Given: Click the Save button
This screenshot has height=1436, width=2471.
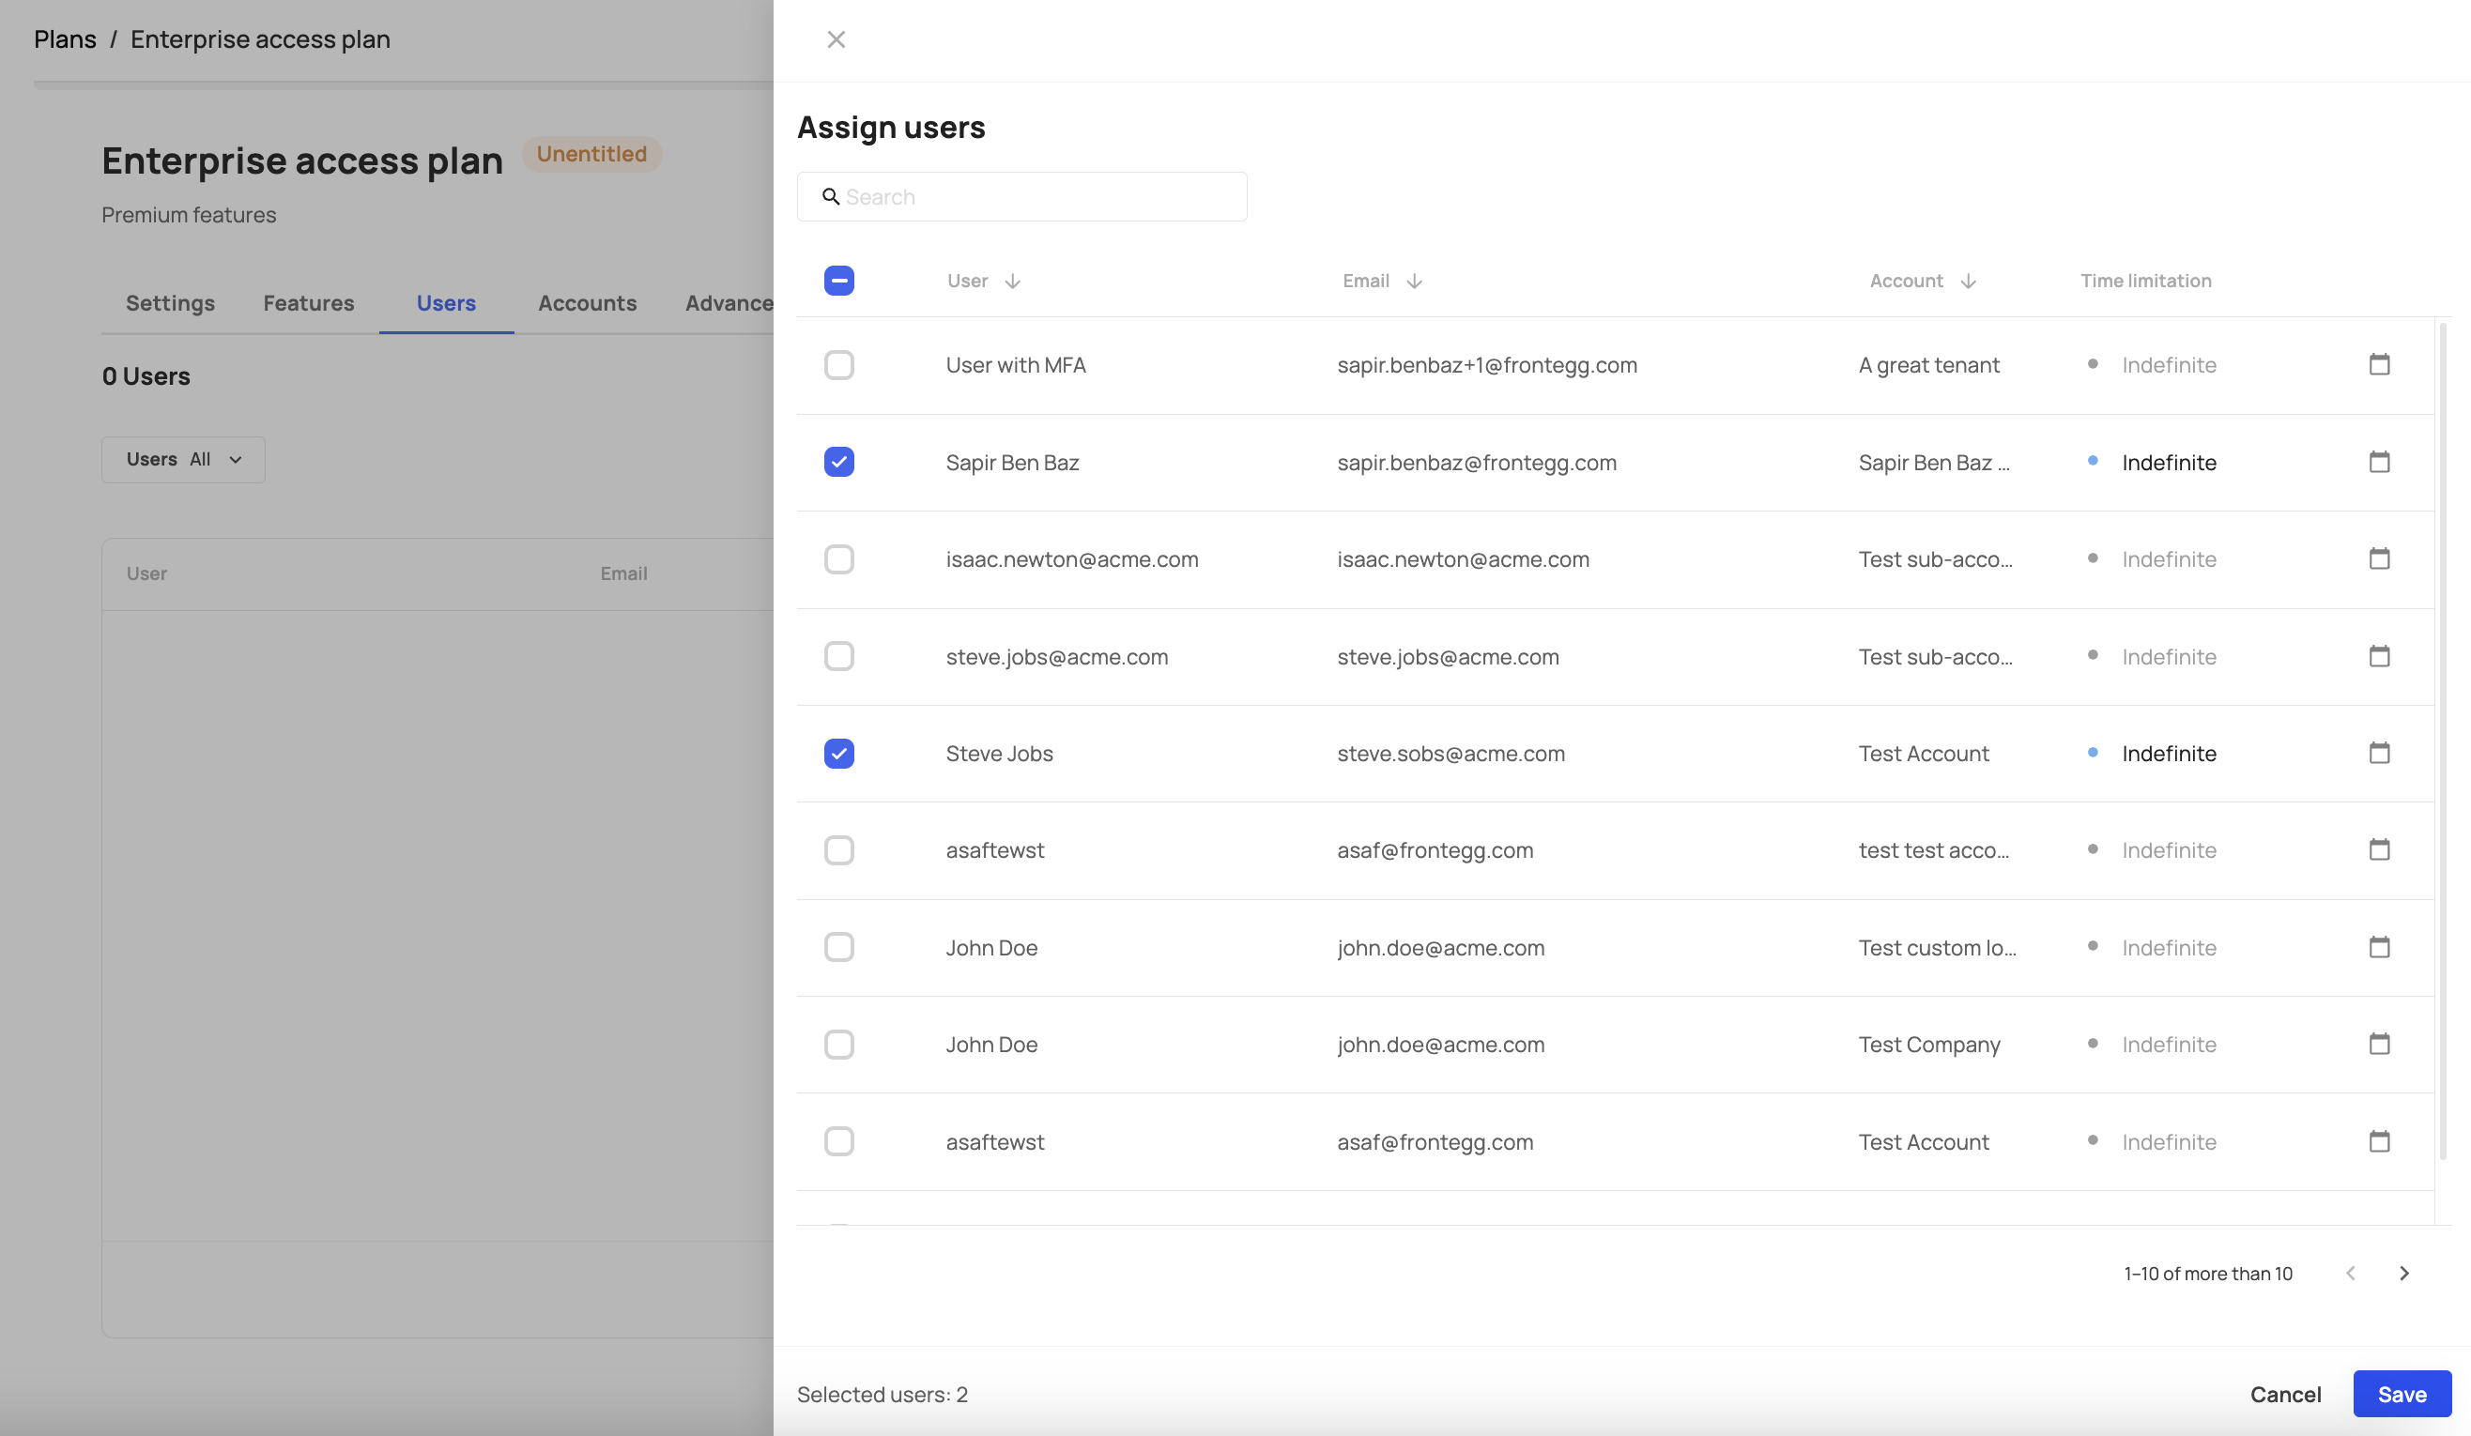Looking at the screenshot, I should 2402,1394.
